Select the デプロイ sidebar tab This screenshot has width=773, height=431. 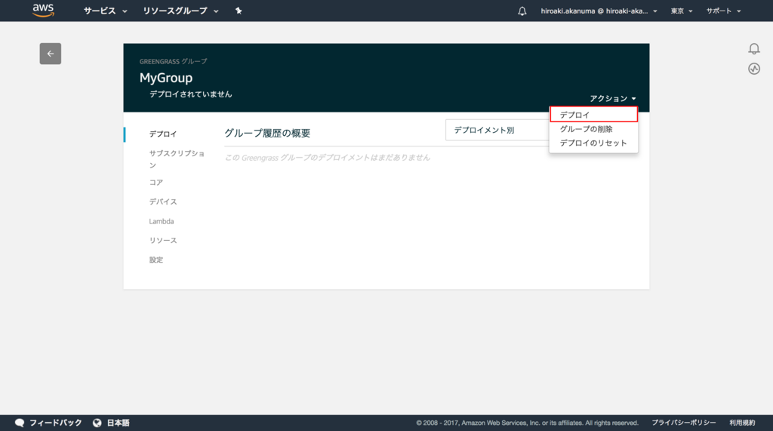point(163,134)
